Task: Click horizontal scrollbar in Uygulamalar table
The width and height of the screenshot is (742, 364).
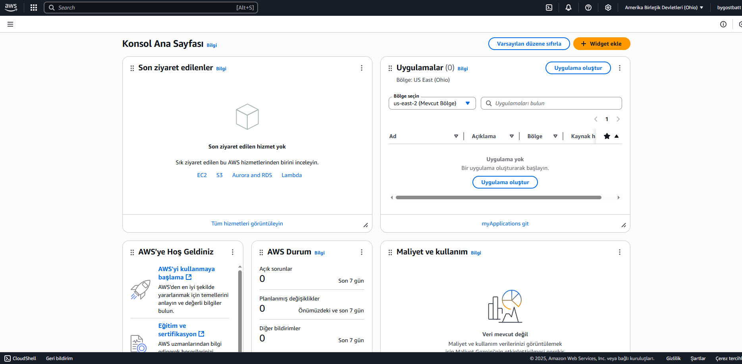Action: [498, 197]
